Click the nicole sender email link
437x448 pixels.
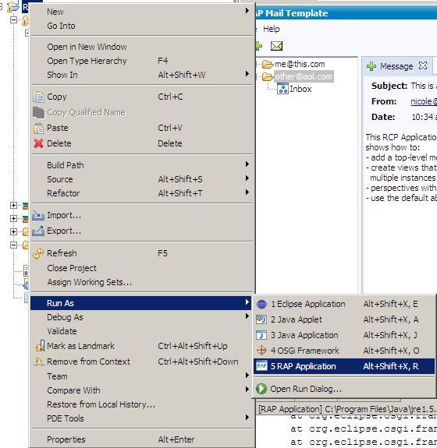(424, 101)
